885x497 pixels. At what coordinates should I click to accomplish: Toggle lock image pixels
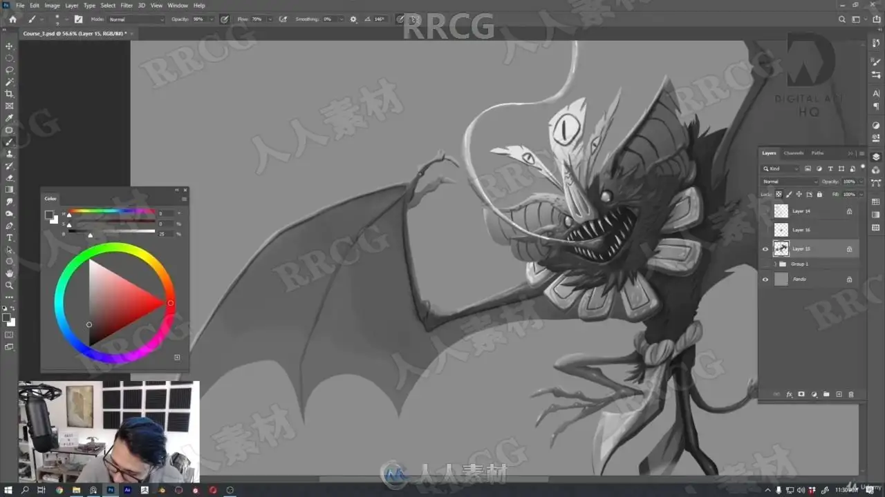click(x=789, y=195)
